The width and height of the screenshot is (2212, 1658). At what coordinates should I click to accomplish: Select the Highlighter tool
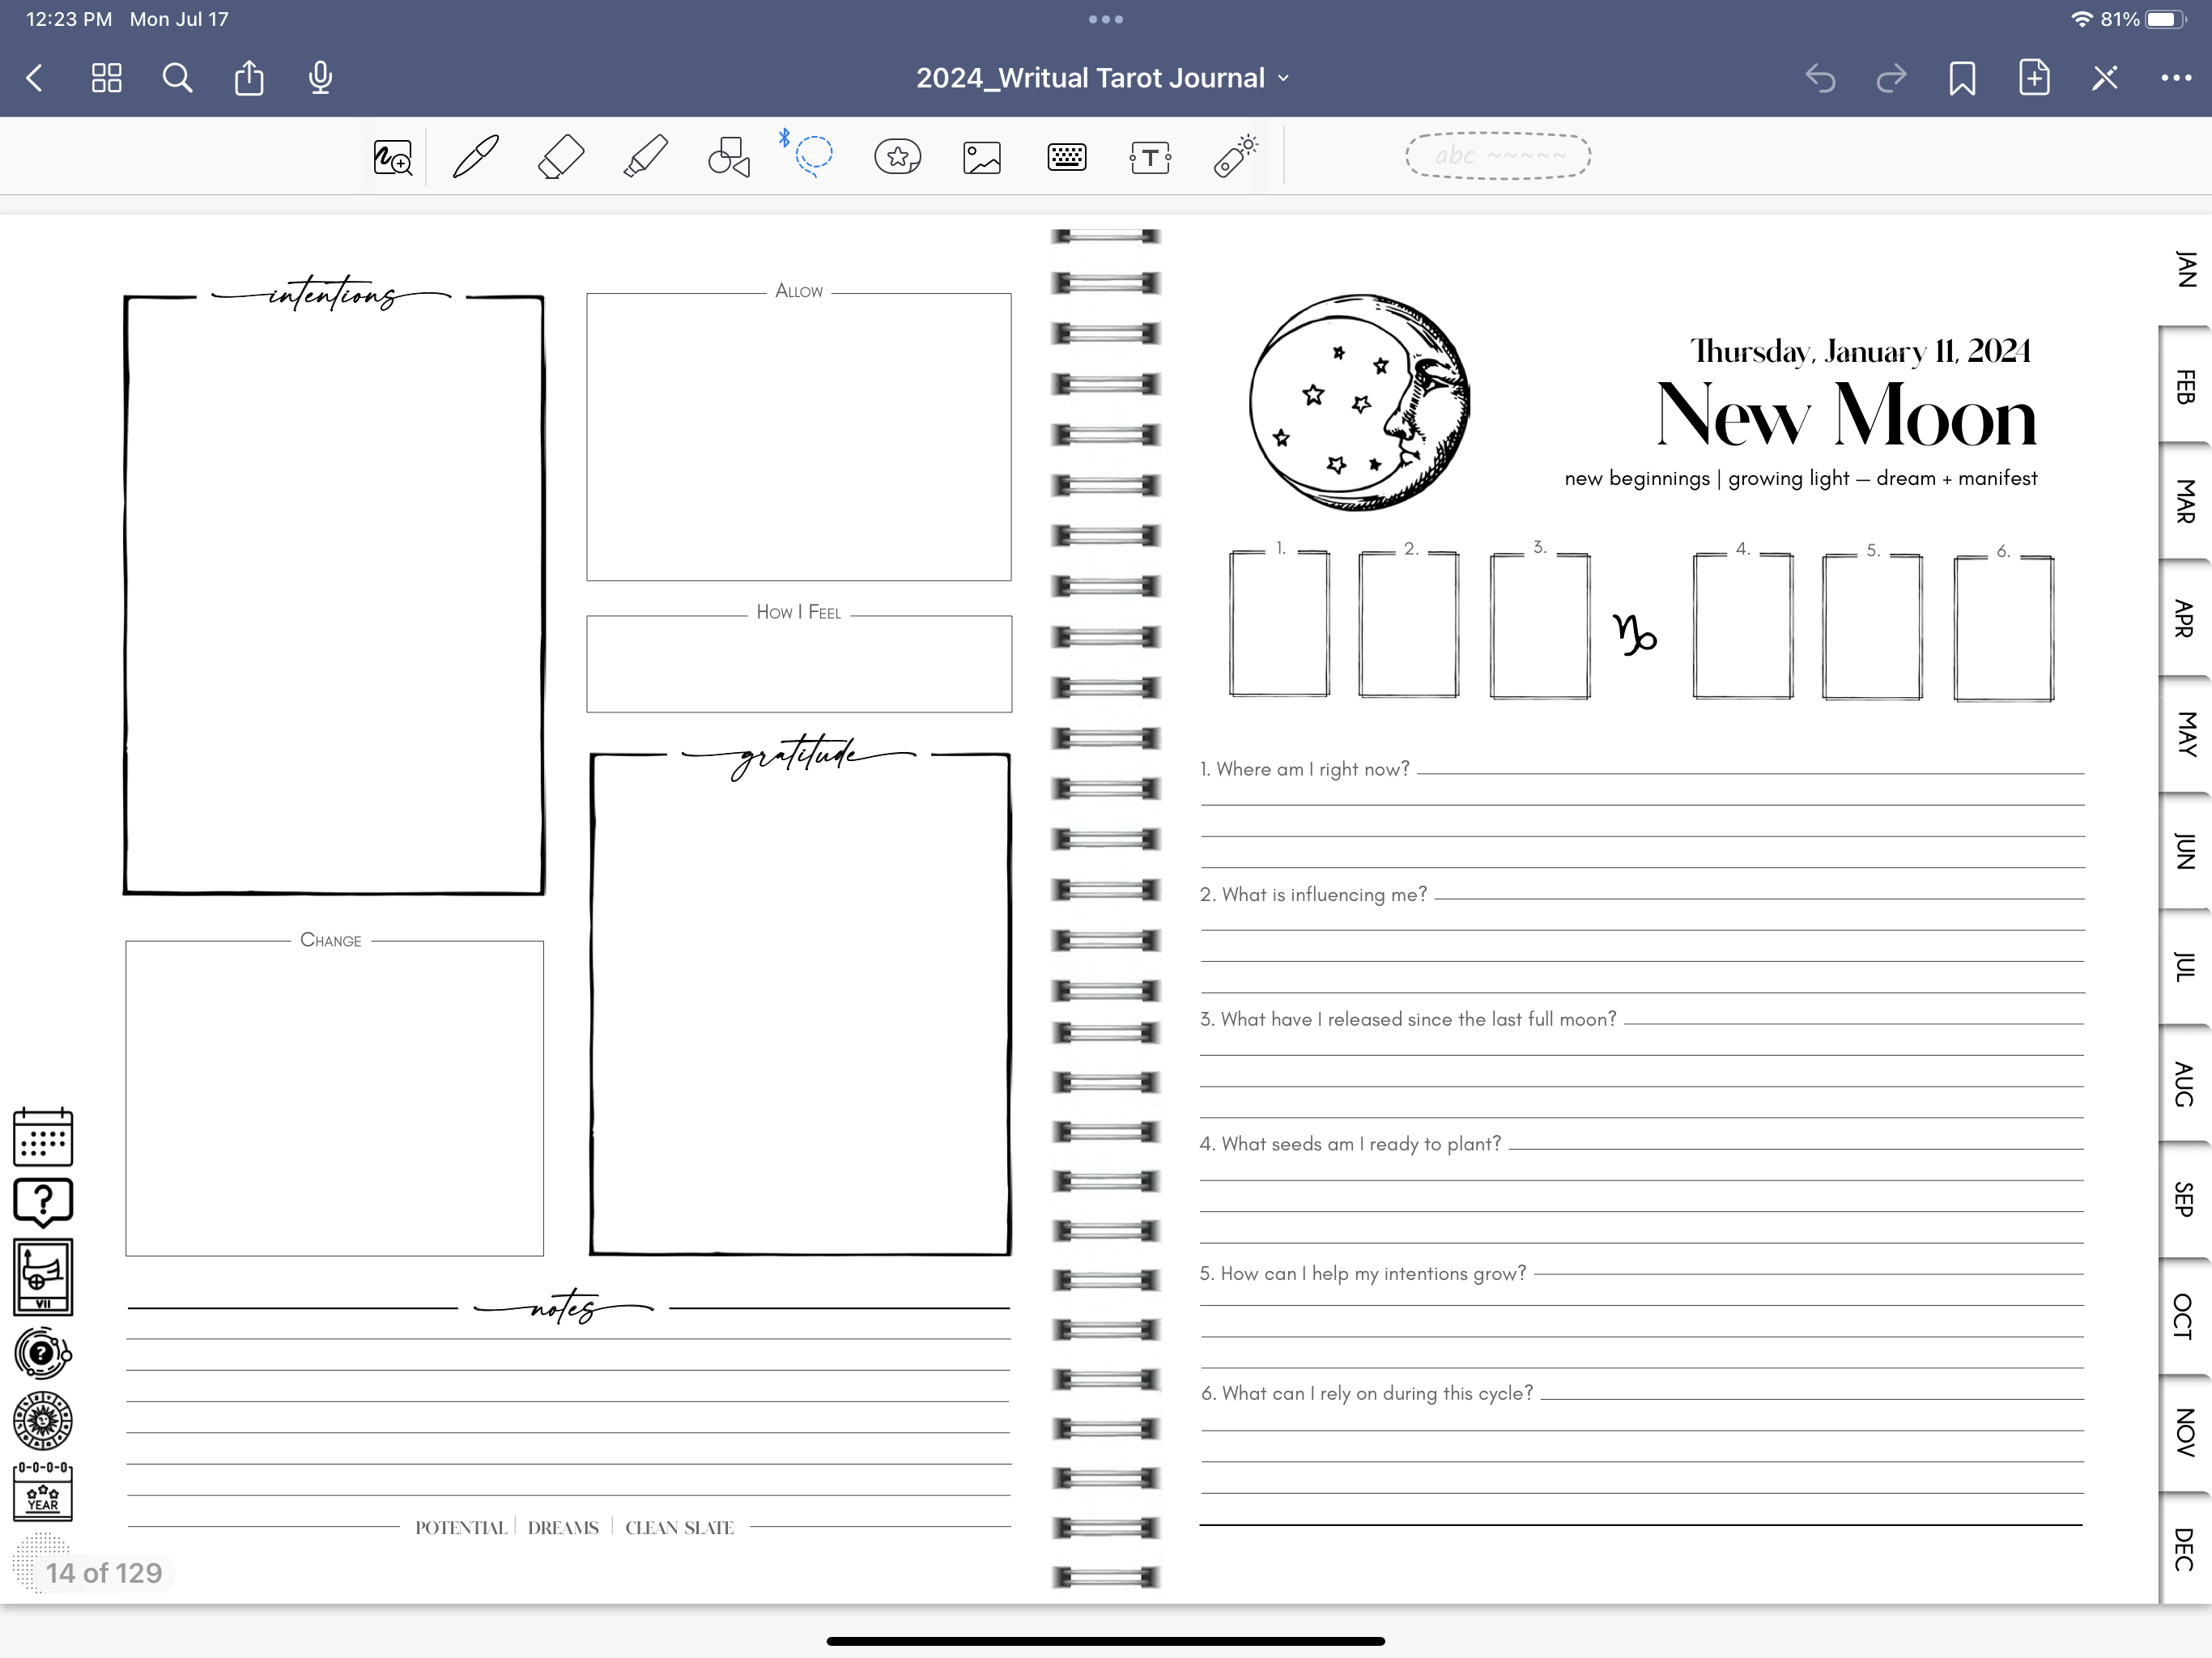645,157
